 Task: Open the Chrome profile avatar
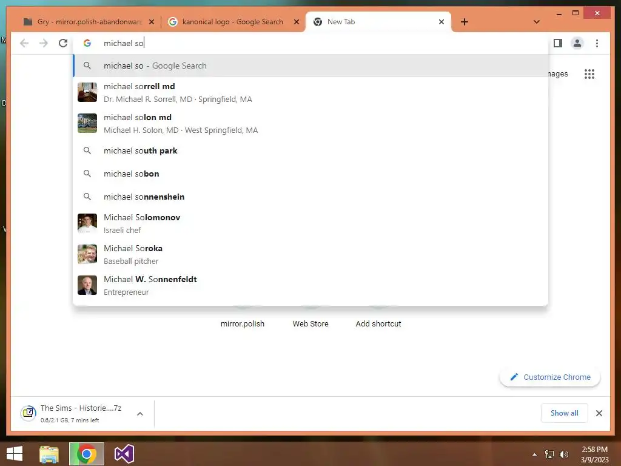point(577,43)
